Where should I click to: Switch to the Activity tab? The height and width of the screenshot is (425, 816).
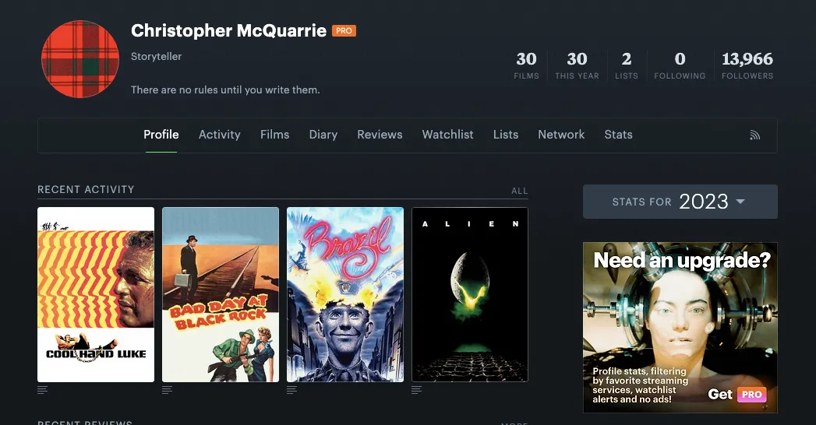(220, 135)
